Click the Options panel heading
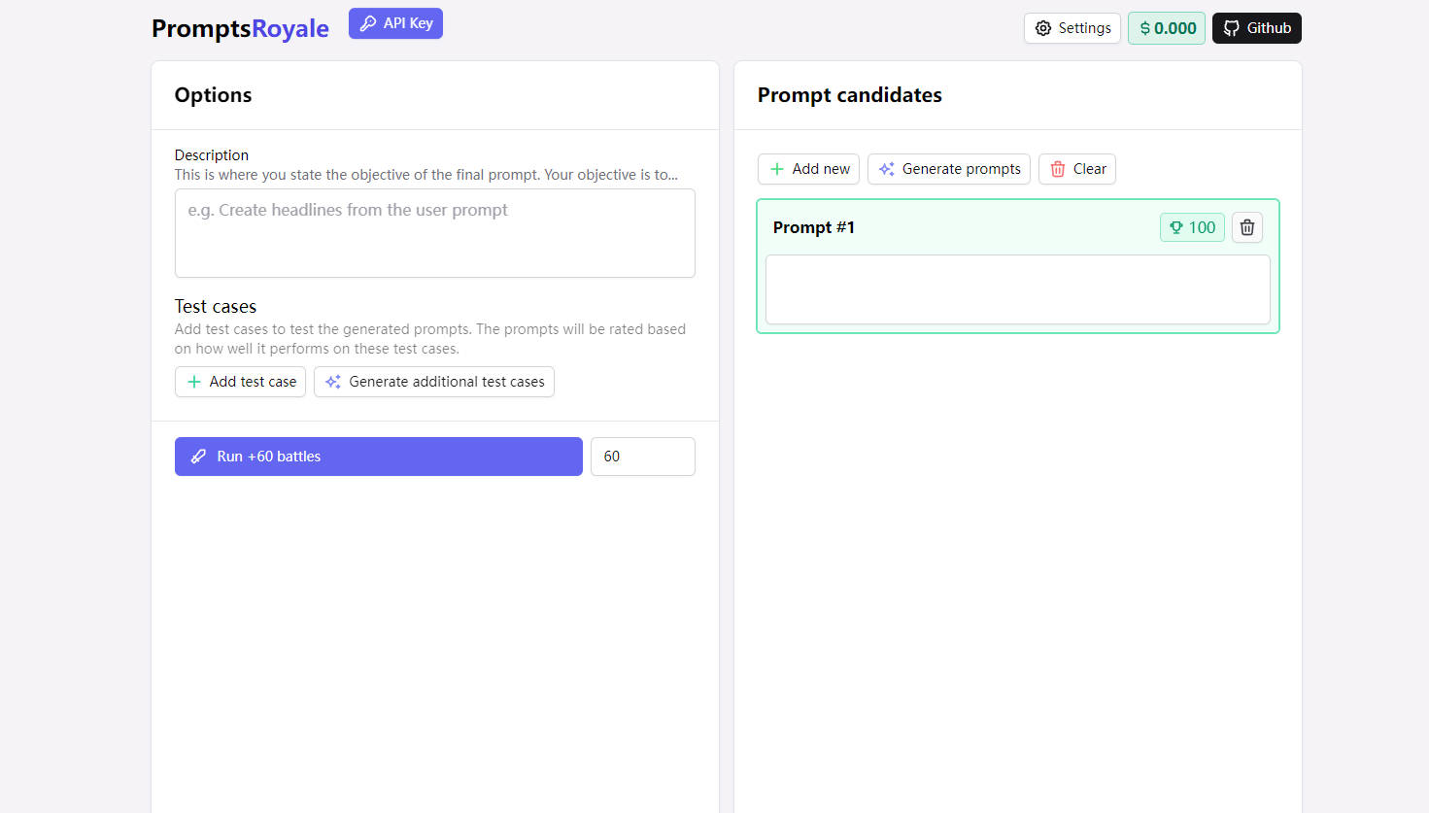The width and height of the screenshot is (1429, 813). [213, 95]
